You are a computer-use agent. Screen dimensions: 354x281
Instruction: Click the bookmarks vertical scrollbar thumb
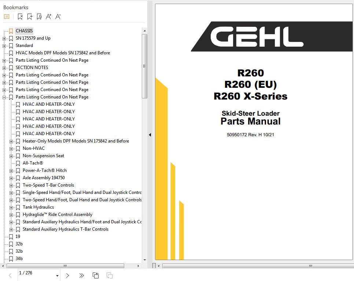coord(144,66)
